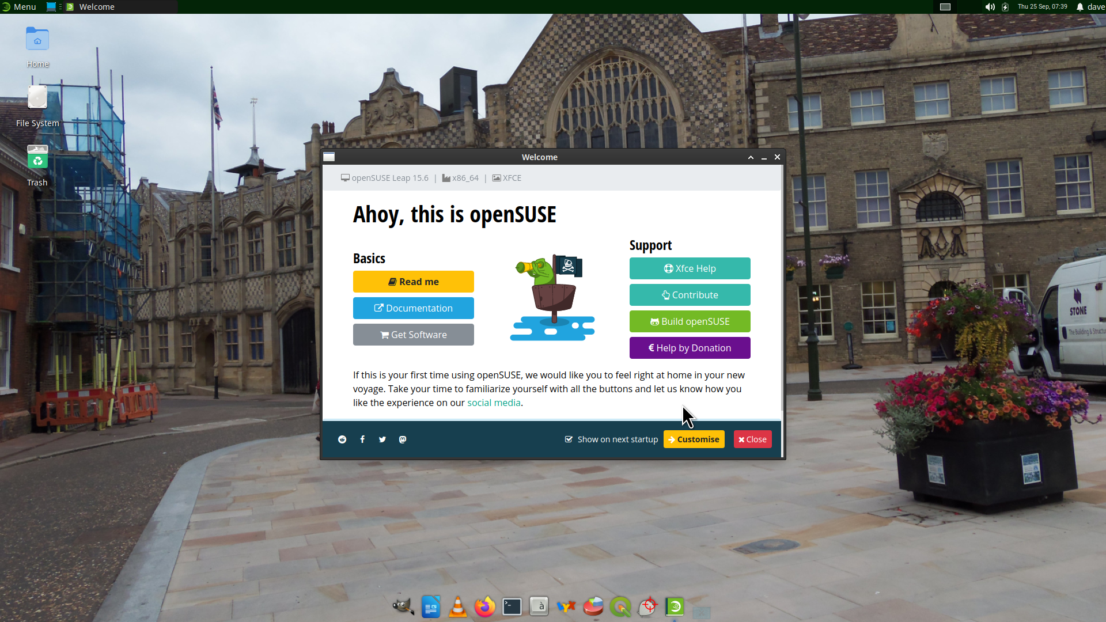The width and height of the screenshot is (1106, 622).
Task: Launch VLC media player from dock
Action: tap(458, 606)
